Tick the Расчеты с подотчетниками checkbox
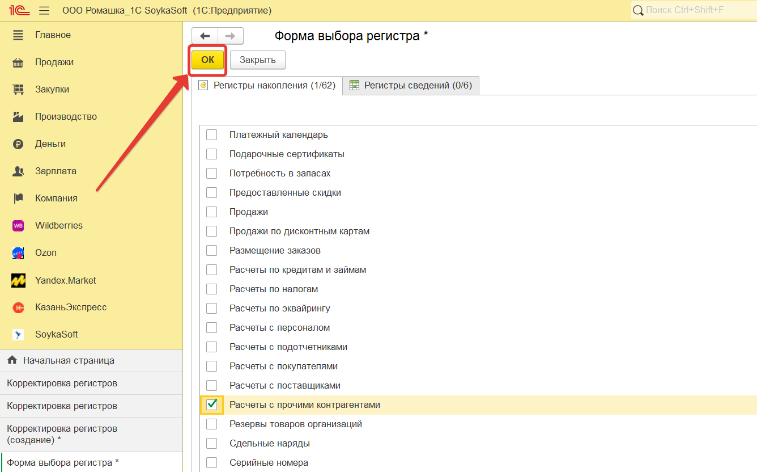The height and width of the screenshot is (472, 757). click(x=211, y=347)
